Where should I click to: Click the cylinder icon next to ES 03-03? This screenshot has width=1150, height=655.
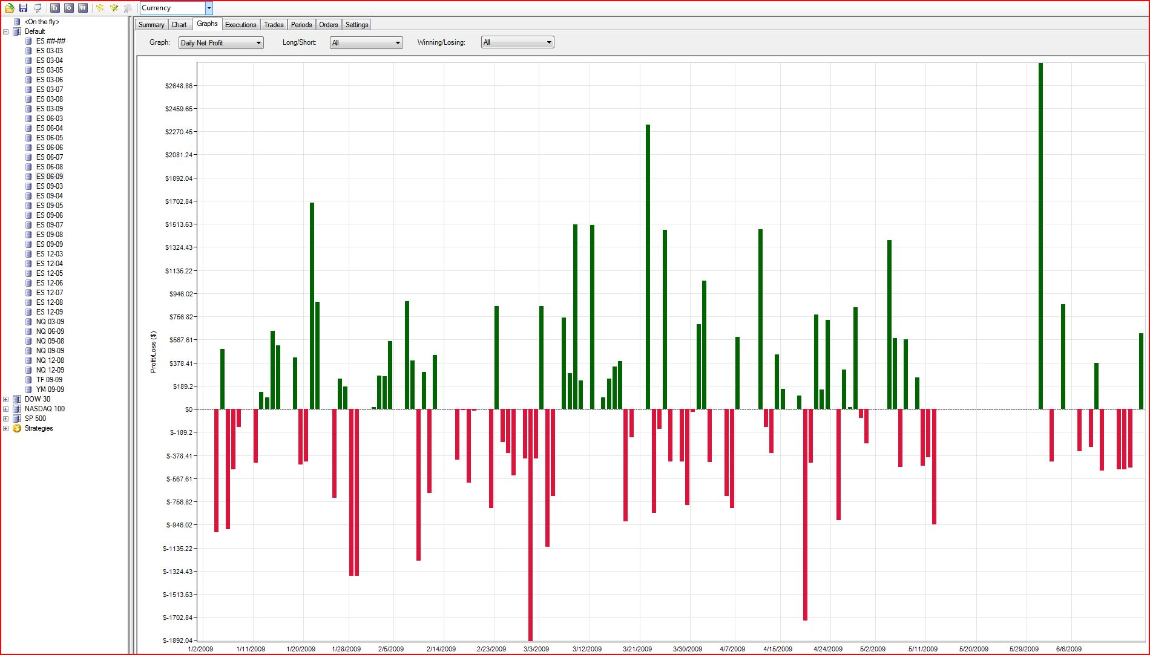coord(28,51)
